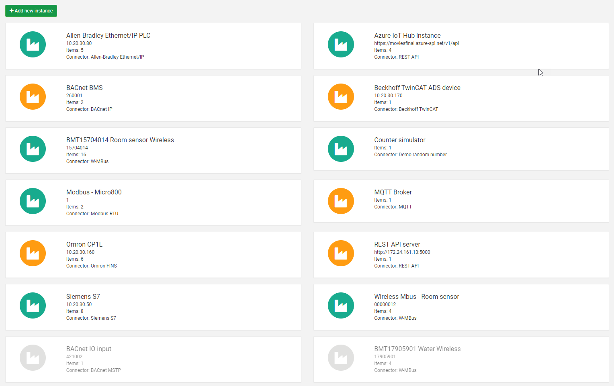614x386 pixels.
Task: Click the Wireless Mbus - Room sensor icon
Action: point(341,305)
